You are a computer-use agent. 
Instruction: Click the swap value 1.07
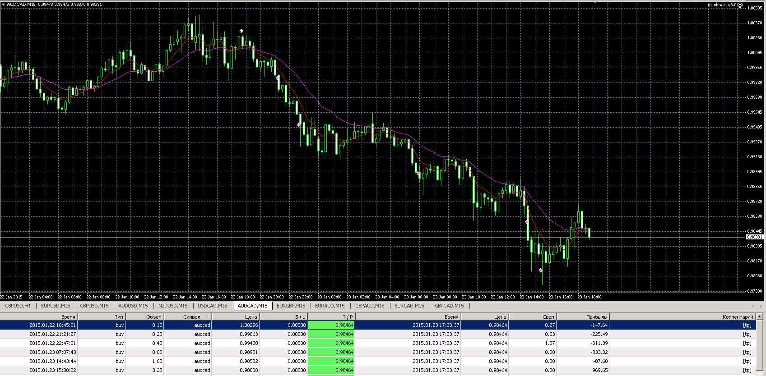550,343
